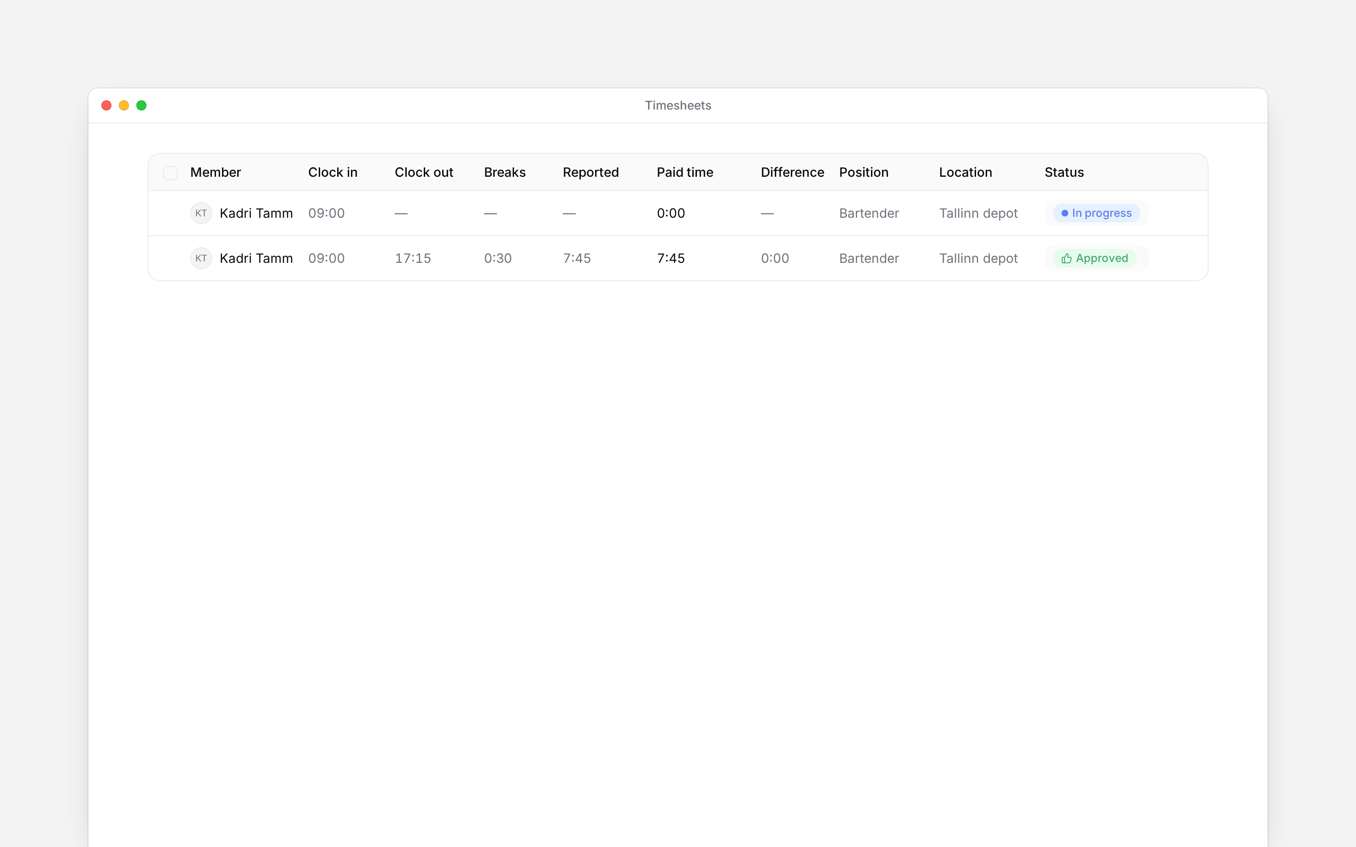Select Kadri Tamm name in In progress row
The width and height of the screenshot is (1356, 847).
coord(256,214)
